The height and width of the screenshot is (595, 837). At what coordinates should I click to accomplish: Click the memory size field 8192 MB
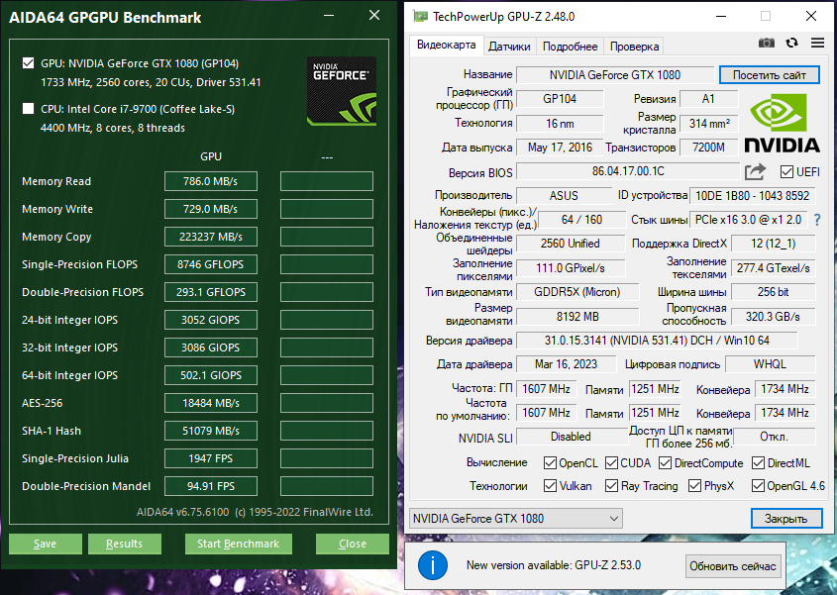(577, 317)
